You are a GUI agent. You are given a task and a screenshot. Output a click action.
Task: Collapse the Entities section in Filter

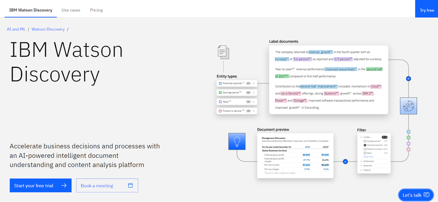[361, 137]
